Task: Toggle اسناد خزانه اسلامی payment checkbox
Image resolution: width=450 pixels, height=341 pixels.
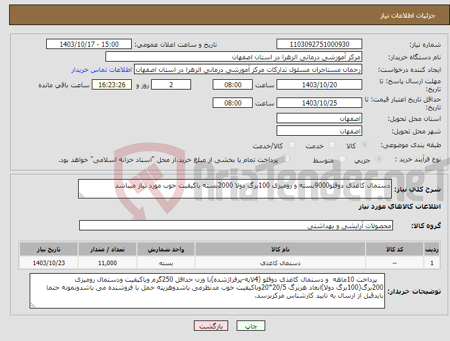Action: (286, 159)
